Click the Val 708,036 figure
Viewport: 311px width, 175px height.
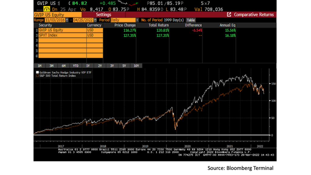(x=209, y=9)
